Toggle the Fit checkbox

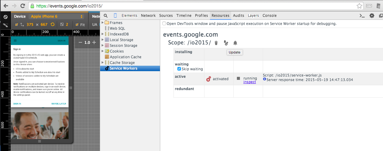tap(77, 25)
